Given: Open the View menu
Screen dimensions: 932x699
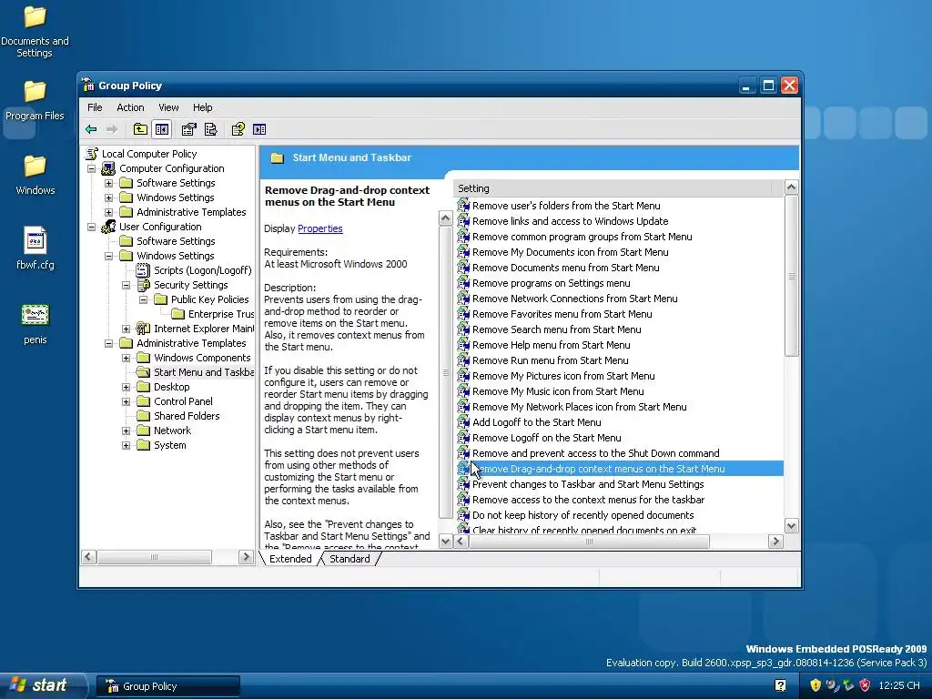Looking at the screenshot, I should [168, 107].
